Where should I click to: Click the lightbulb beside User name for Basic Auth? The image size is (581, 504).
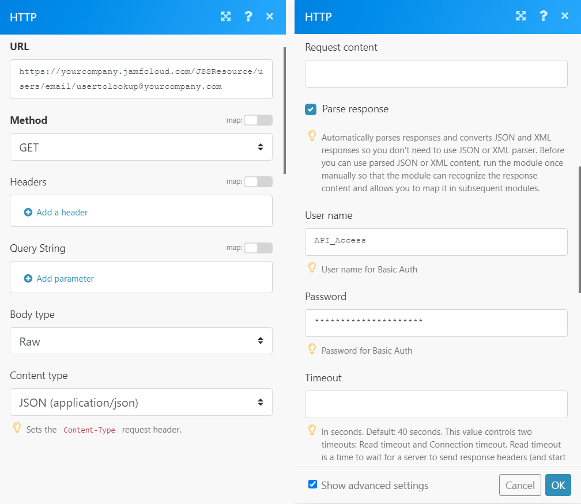click(x=312, y=268)
